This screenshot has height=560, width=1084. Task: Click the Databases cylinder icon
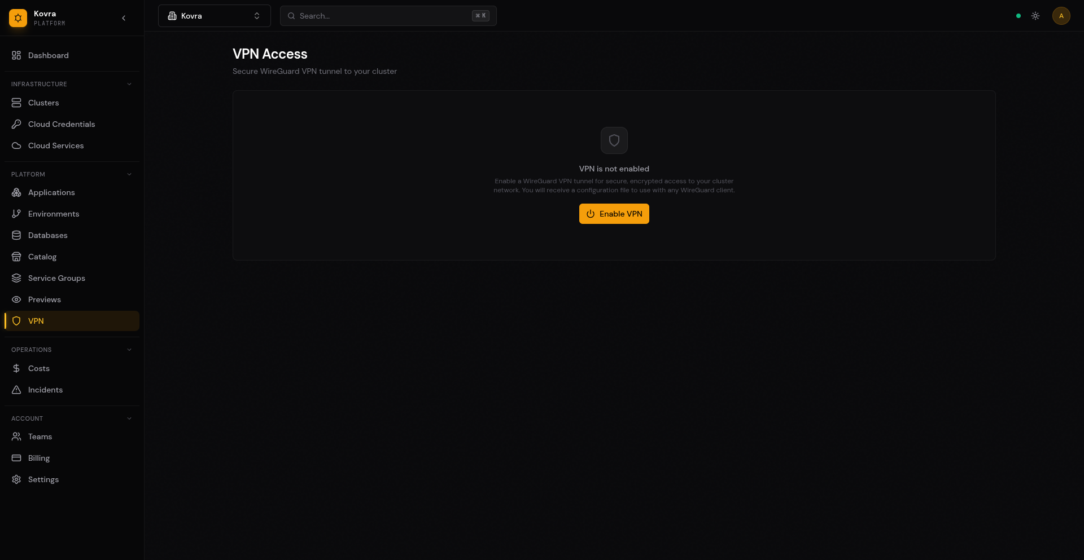coord(16,235)
